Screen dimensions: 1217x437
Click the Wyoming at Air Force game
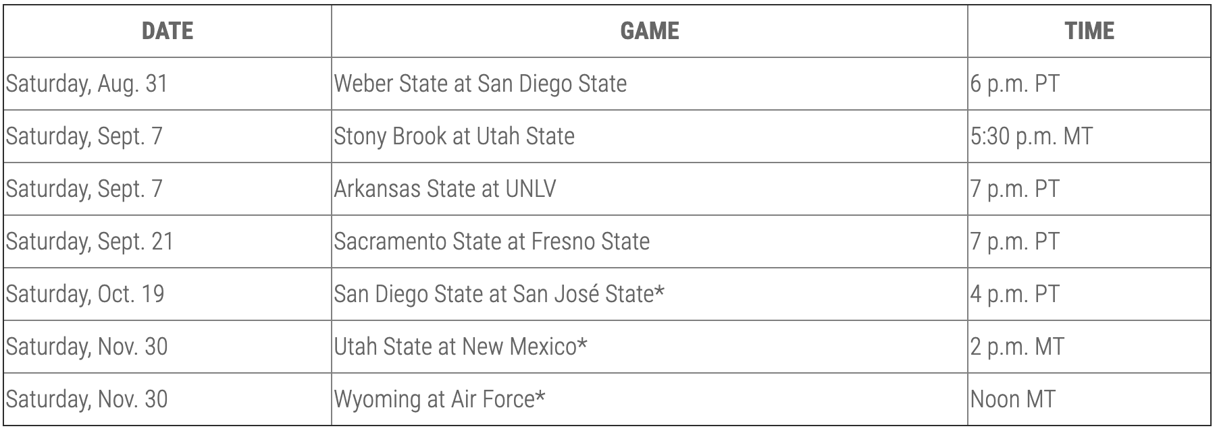[x=440, y=399]
